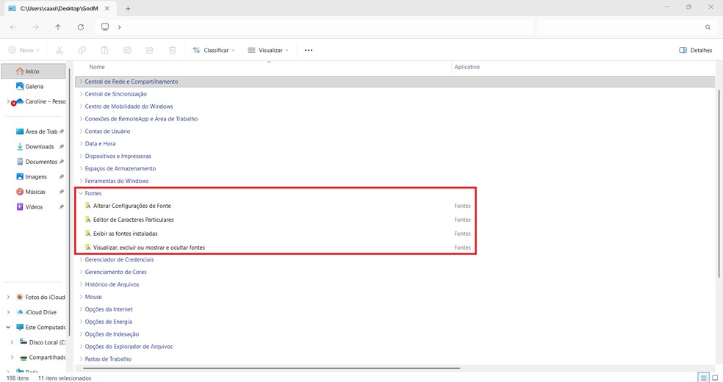Screen dimensions: 723x382
Task: Select Alterar Configurações de Fonte
Action: (x=132, y=206)
